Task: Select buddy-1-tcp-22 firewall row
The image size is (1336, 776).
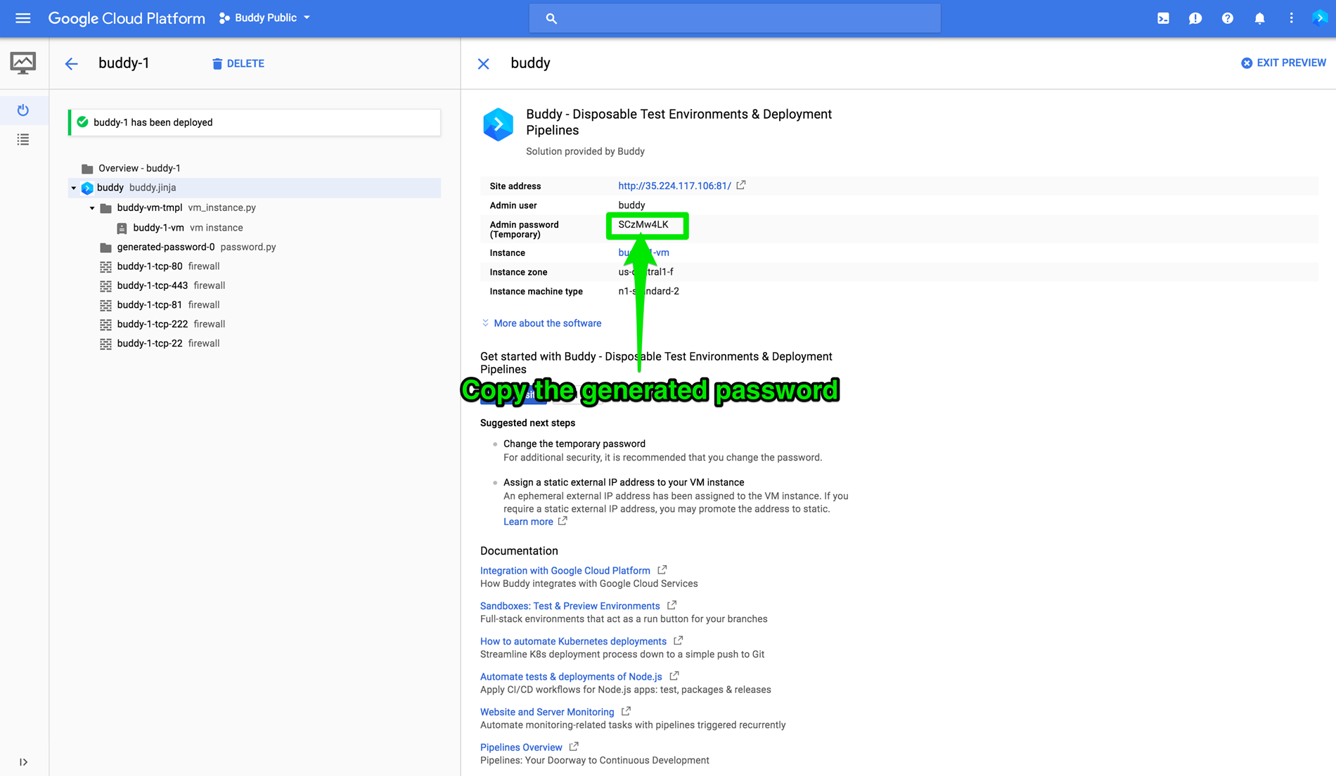Action: point(168,344)
